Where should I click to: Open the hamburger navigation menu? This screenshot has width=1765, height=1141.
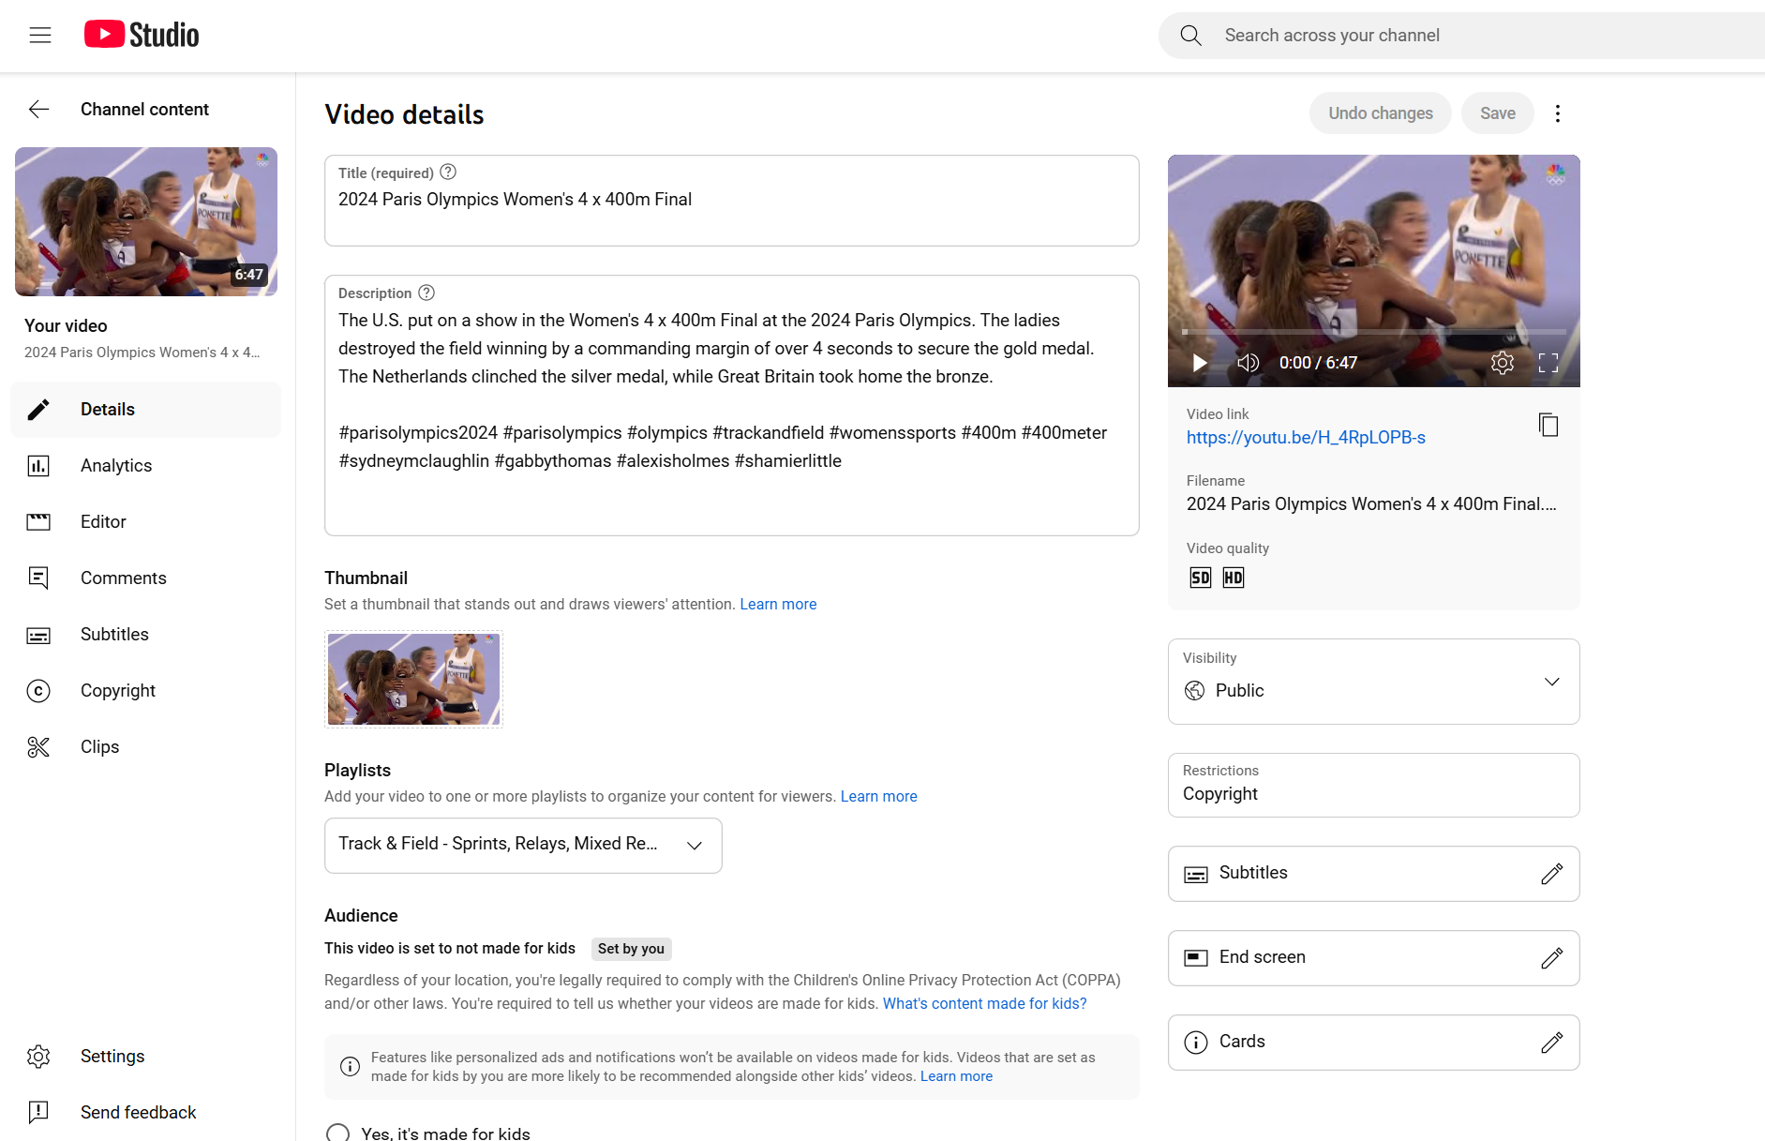[x=40, y=36]
